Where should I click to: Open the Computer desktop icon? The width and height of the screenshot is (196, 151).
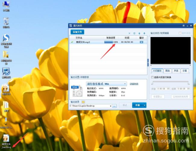tap(6, 6)
